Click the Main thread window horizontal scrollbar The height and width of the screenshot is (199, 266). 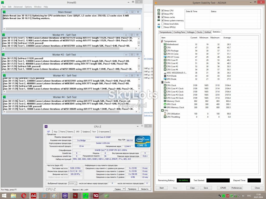(72, 29)
